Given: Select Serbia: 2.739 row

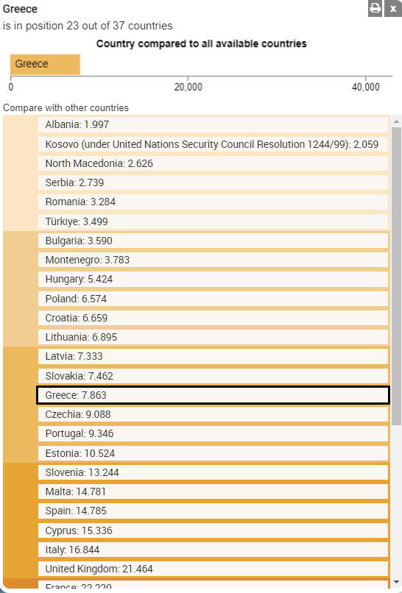Looking at the screenshot, I should pos(213,182).
